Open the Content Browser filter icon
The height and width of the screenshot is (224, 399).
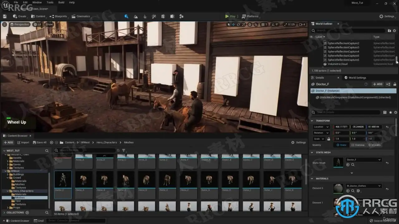click(x=124, y=150)
